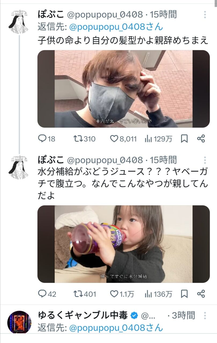Screen dimensions: 217x343
Task: Like the tweet with 1.1万 likes
Action: pyautogui.click(x=115, y=294)
